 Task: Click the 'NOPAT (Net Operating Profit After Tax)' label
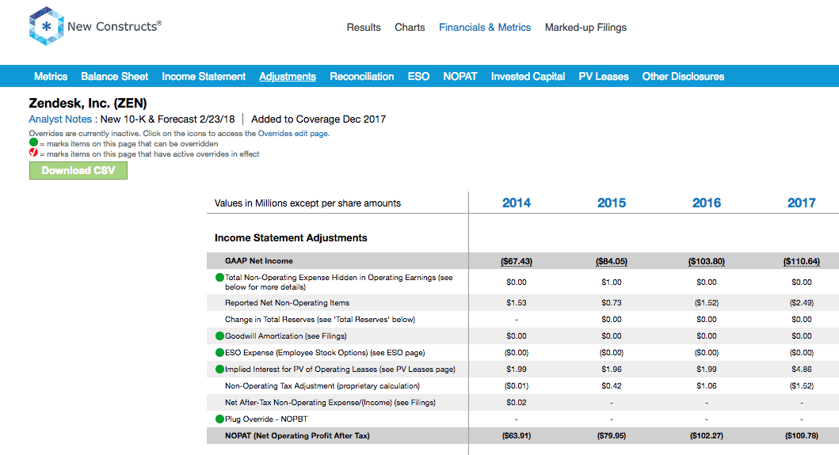298,436
